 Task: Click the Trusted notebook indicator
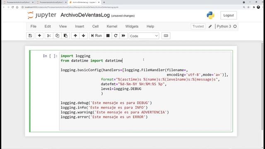tap(198, 26)
